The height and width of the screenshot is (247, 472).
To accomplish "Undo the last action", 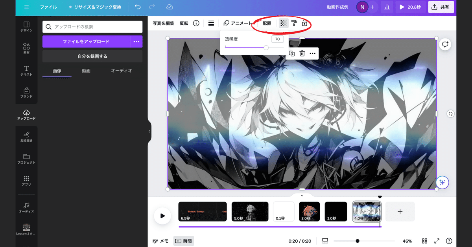I will point(137,7).
